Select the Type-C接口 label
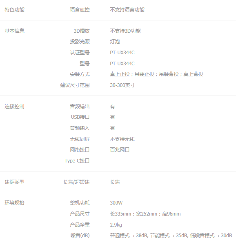This screenshot has height=247, width=236. (77, 161)
